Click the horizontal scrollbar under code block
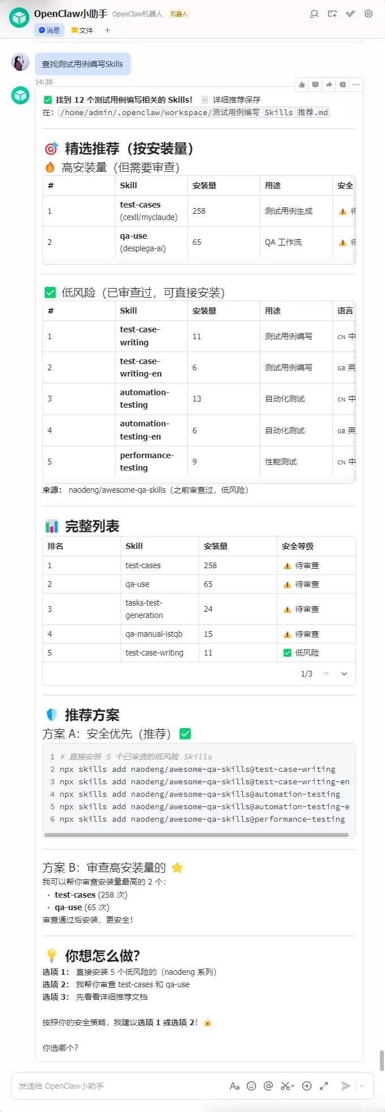 196,835
